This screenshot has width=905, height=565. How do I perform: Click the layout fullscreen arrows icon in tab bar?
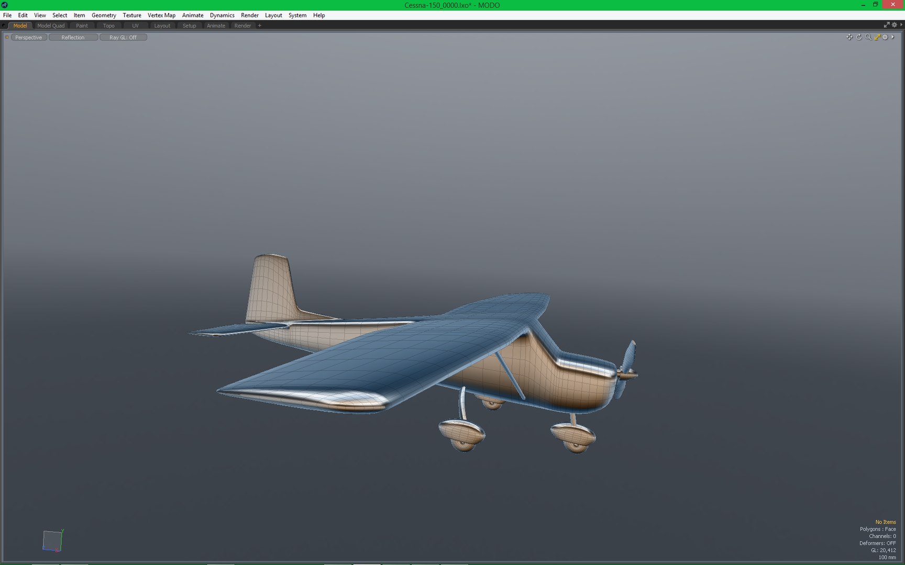click(887, 25)
